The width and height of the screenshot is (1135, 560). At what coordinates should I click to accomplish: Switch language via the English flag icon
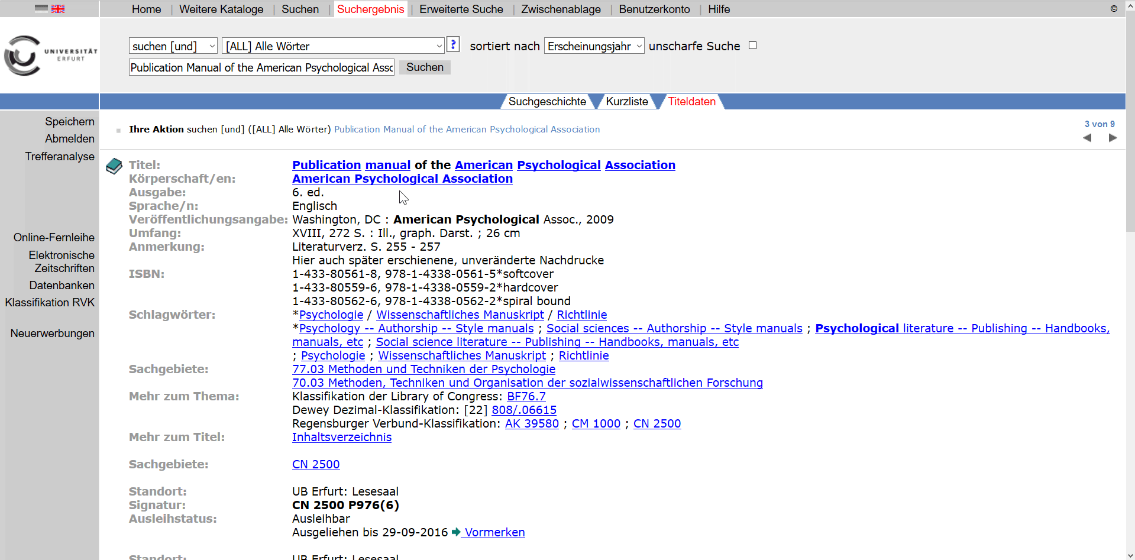tap(58, 8)
